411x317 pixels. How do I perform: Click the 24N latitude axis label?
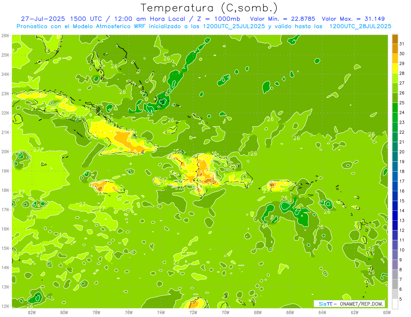tap(5, 74)
